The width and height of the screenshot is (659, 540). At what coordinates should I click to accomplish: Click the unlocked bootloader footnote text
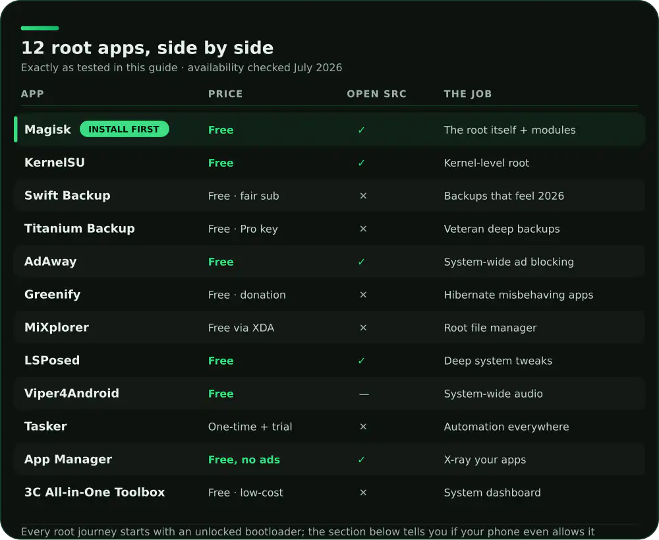[308, 532]
